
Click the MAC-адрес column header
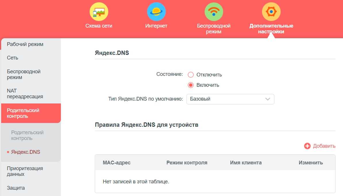[117, 163]
